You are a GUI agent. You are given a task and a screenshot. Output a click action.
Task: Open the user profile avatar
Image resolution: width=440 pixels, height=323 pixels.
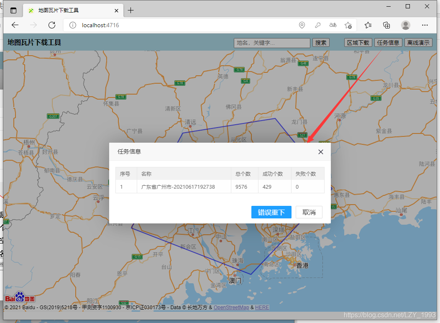coord(405,25)
